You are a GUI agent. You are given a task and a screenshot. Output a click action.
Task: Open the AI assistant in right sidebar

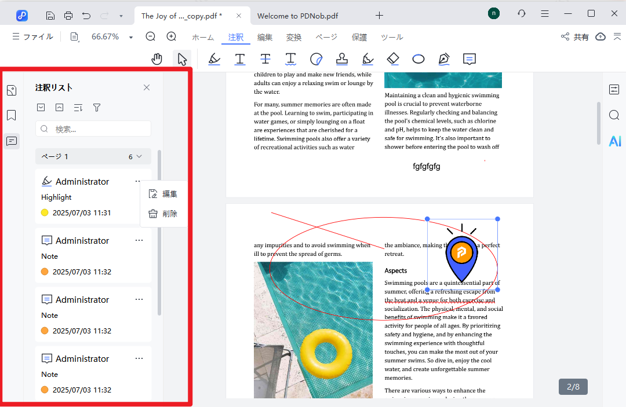tap(614, 141)
